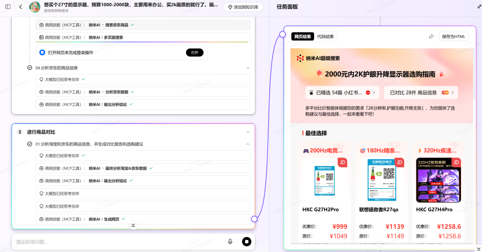Click the scroll-to-bottom arrow icon
482x252 pixels.
tap(133, 225)
